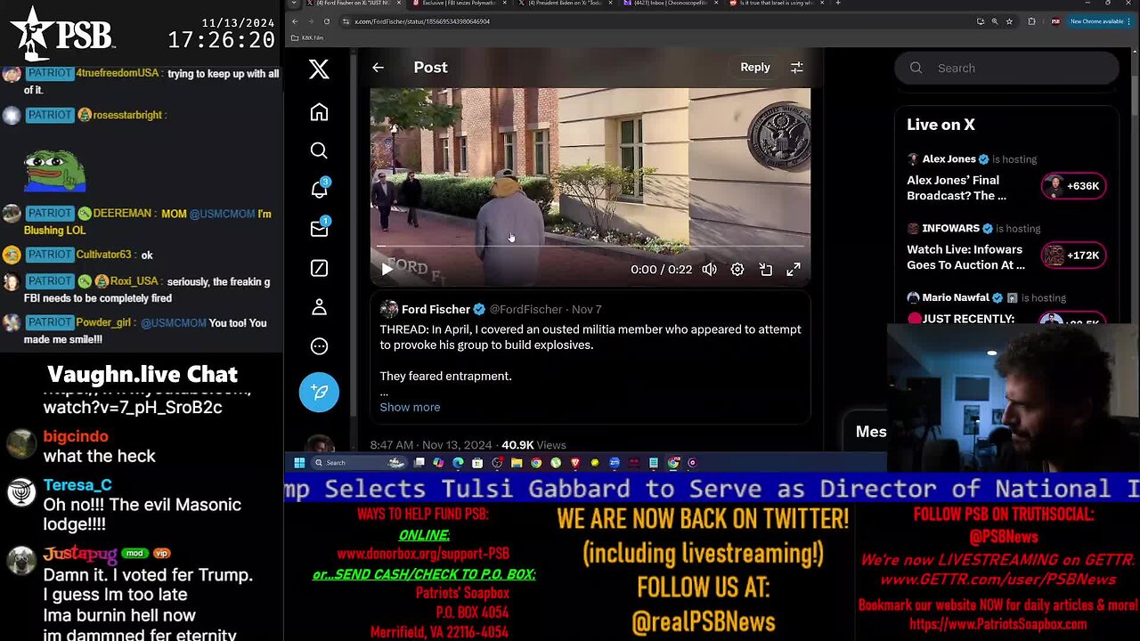Bookmark this page with the star icon
The image size is (1140, 641).
(x=1009, y=21)
